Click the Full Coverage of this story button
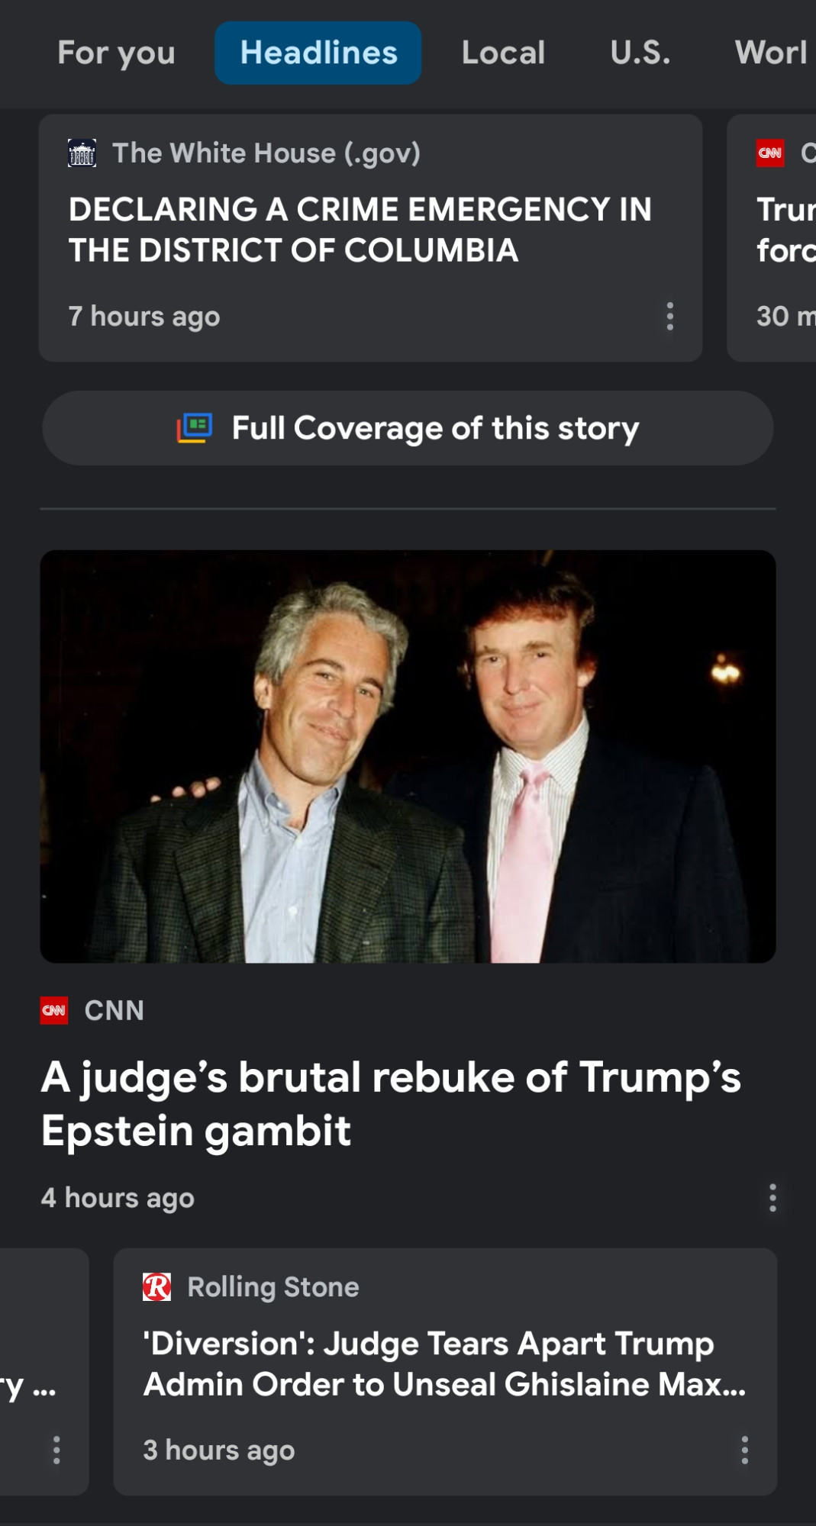 click(x=408, y=428)
